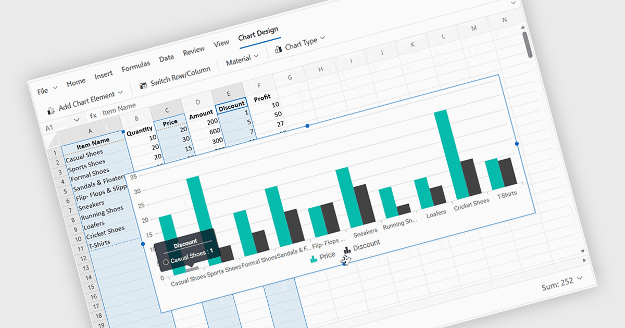625x328 pixels.
Task: Select column H header
Action: click(320, 70)
